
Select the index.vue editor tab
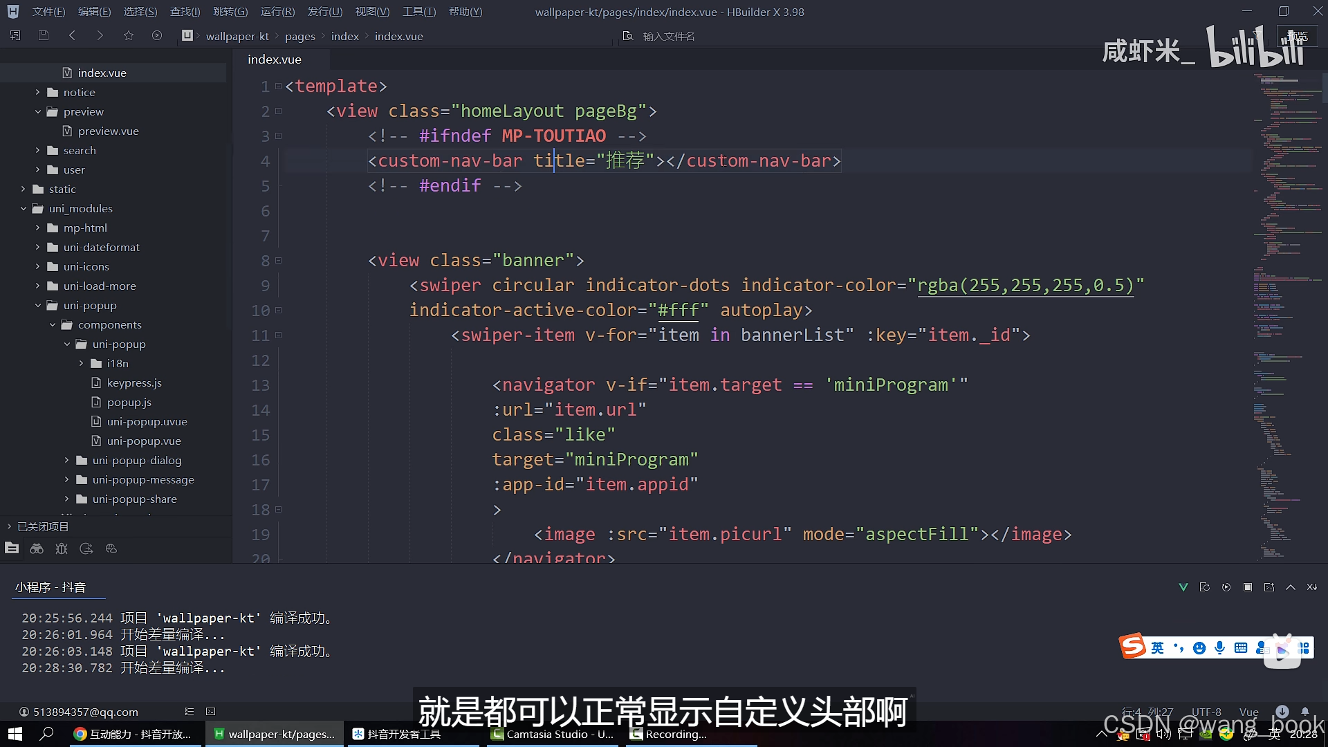275,59
